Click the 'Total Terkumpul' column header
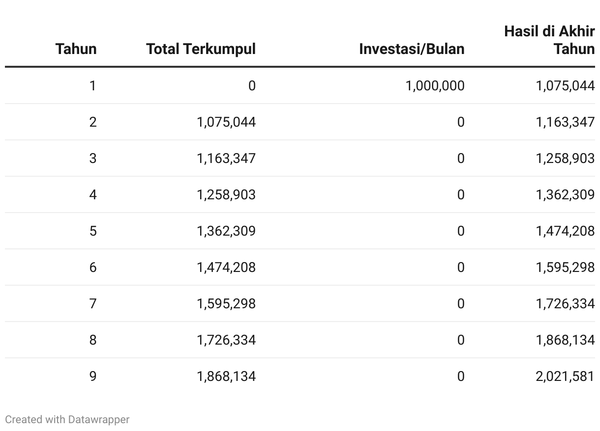 tap(201, 49)
